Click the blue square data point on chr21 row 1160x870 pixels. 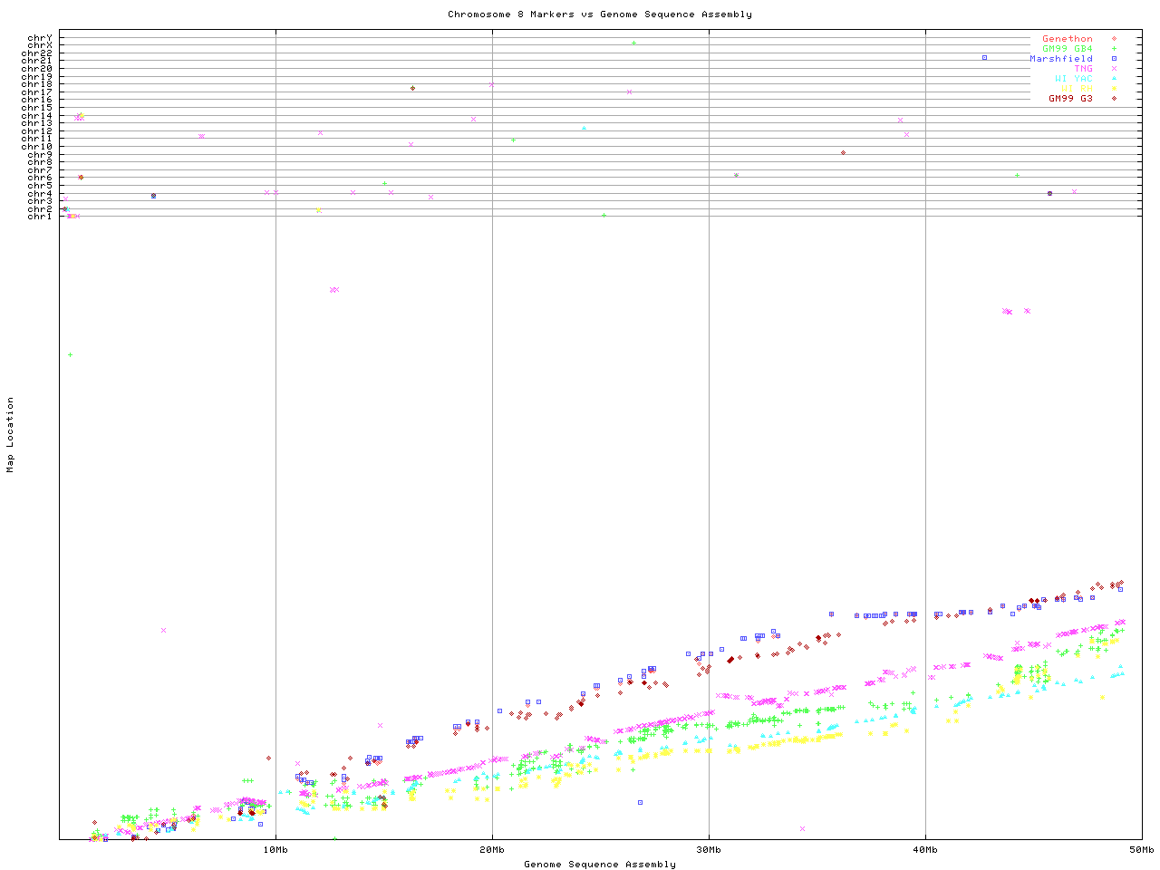[984, 58]
